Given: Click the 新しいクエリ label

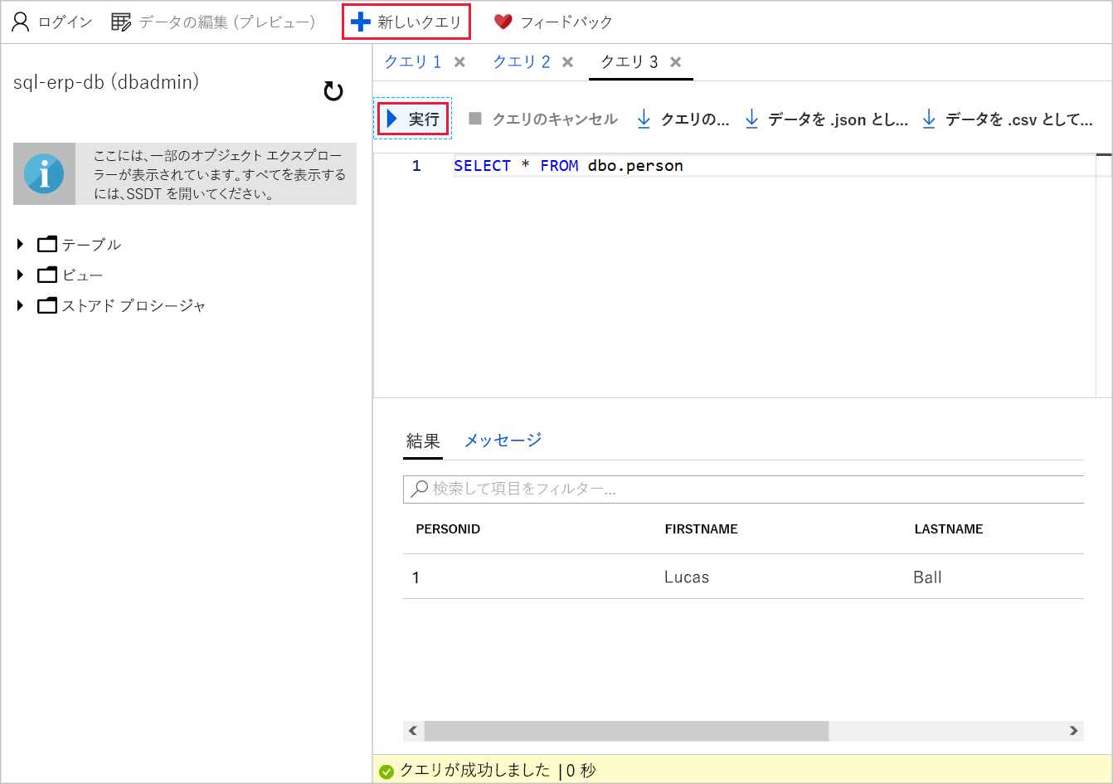Looking at the screenshot, I should [x=420, y=22].
